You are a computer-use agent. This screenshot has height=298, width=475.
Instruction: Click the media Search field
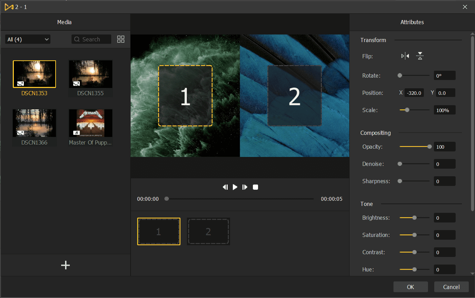[x=92, y=39]
